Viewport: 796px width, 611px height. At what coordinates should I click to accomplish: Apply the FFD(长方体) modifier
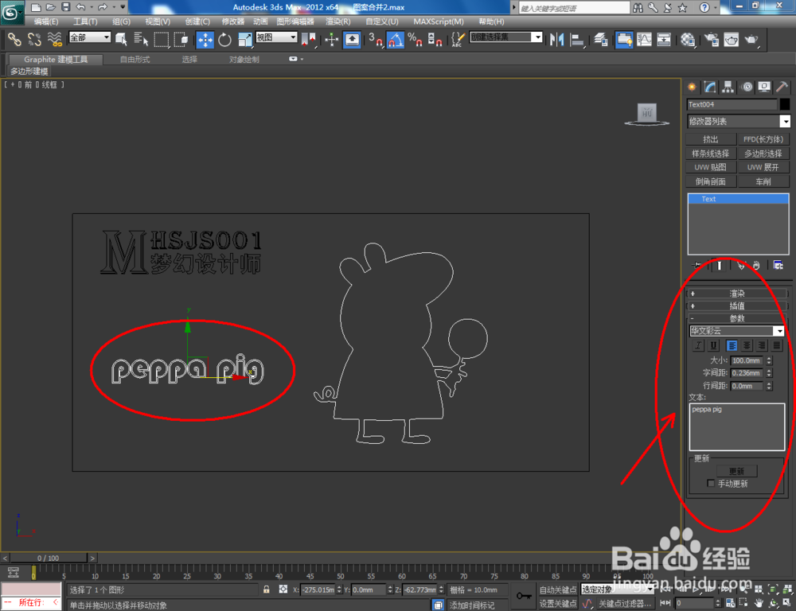763,139
